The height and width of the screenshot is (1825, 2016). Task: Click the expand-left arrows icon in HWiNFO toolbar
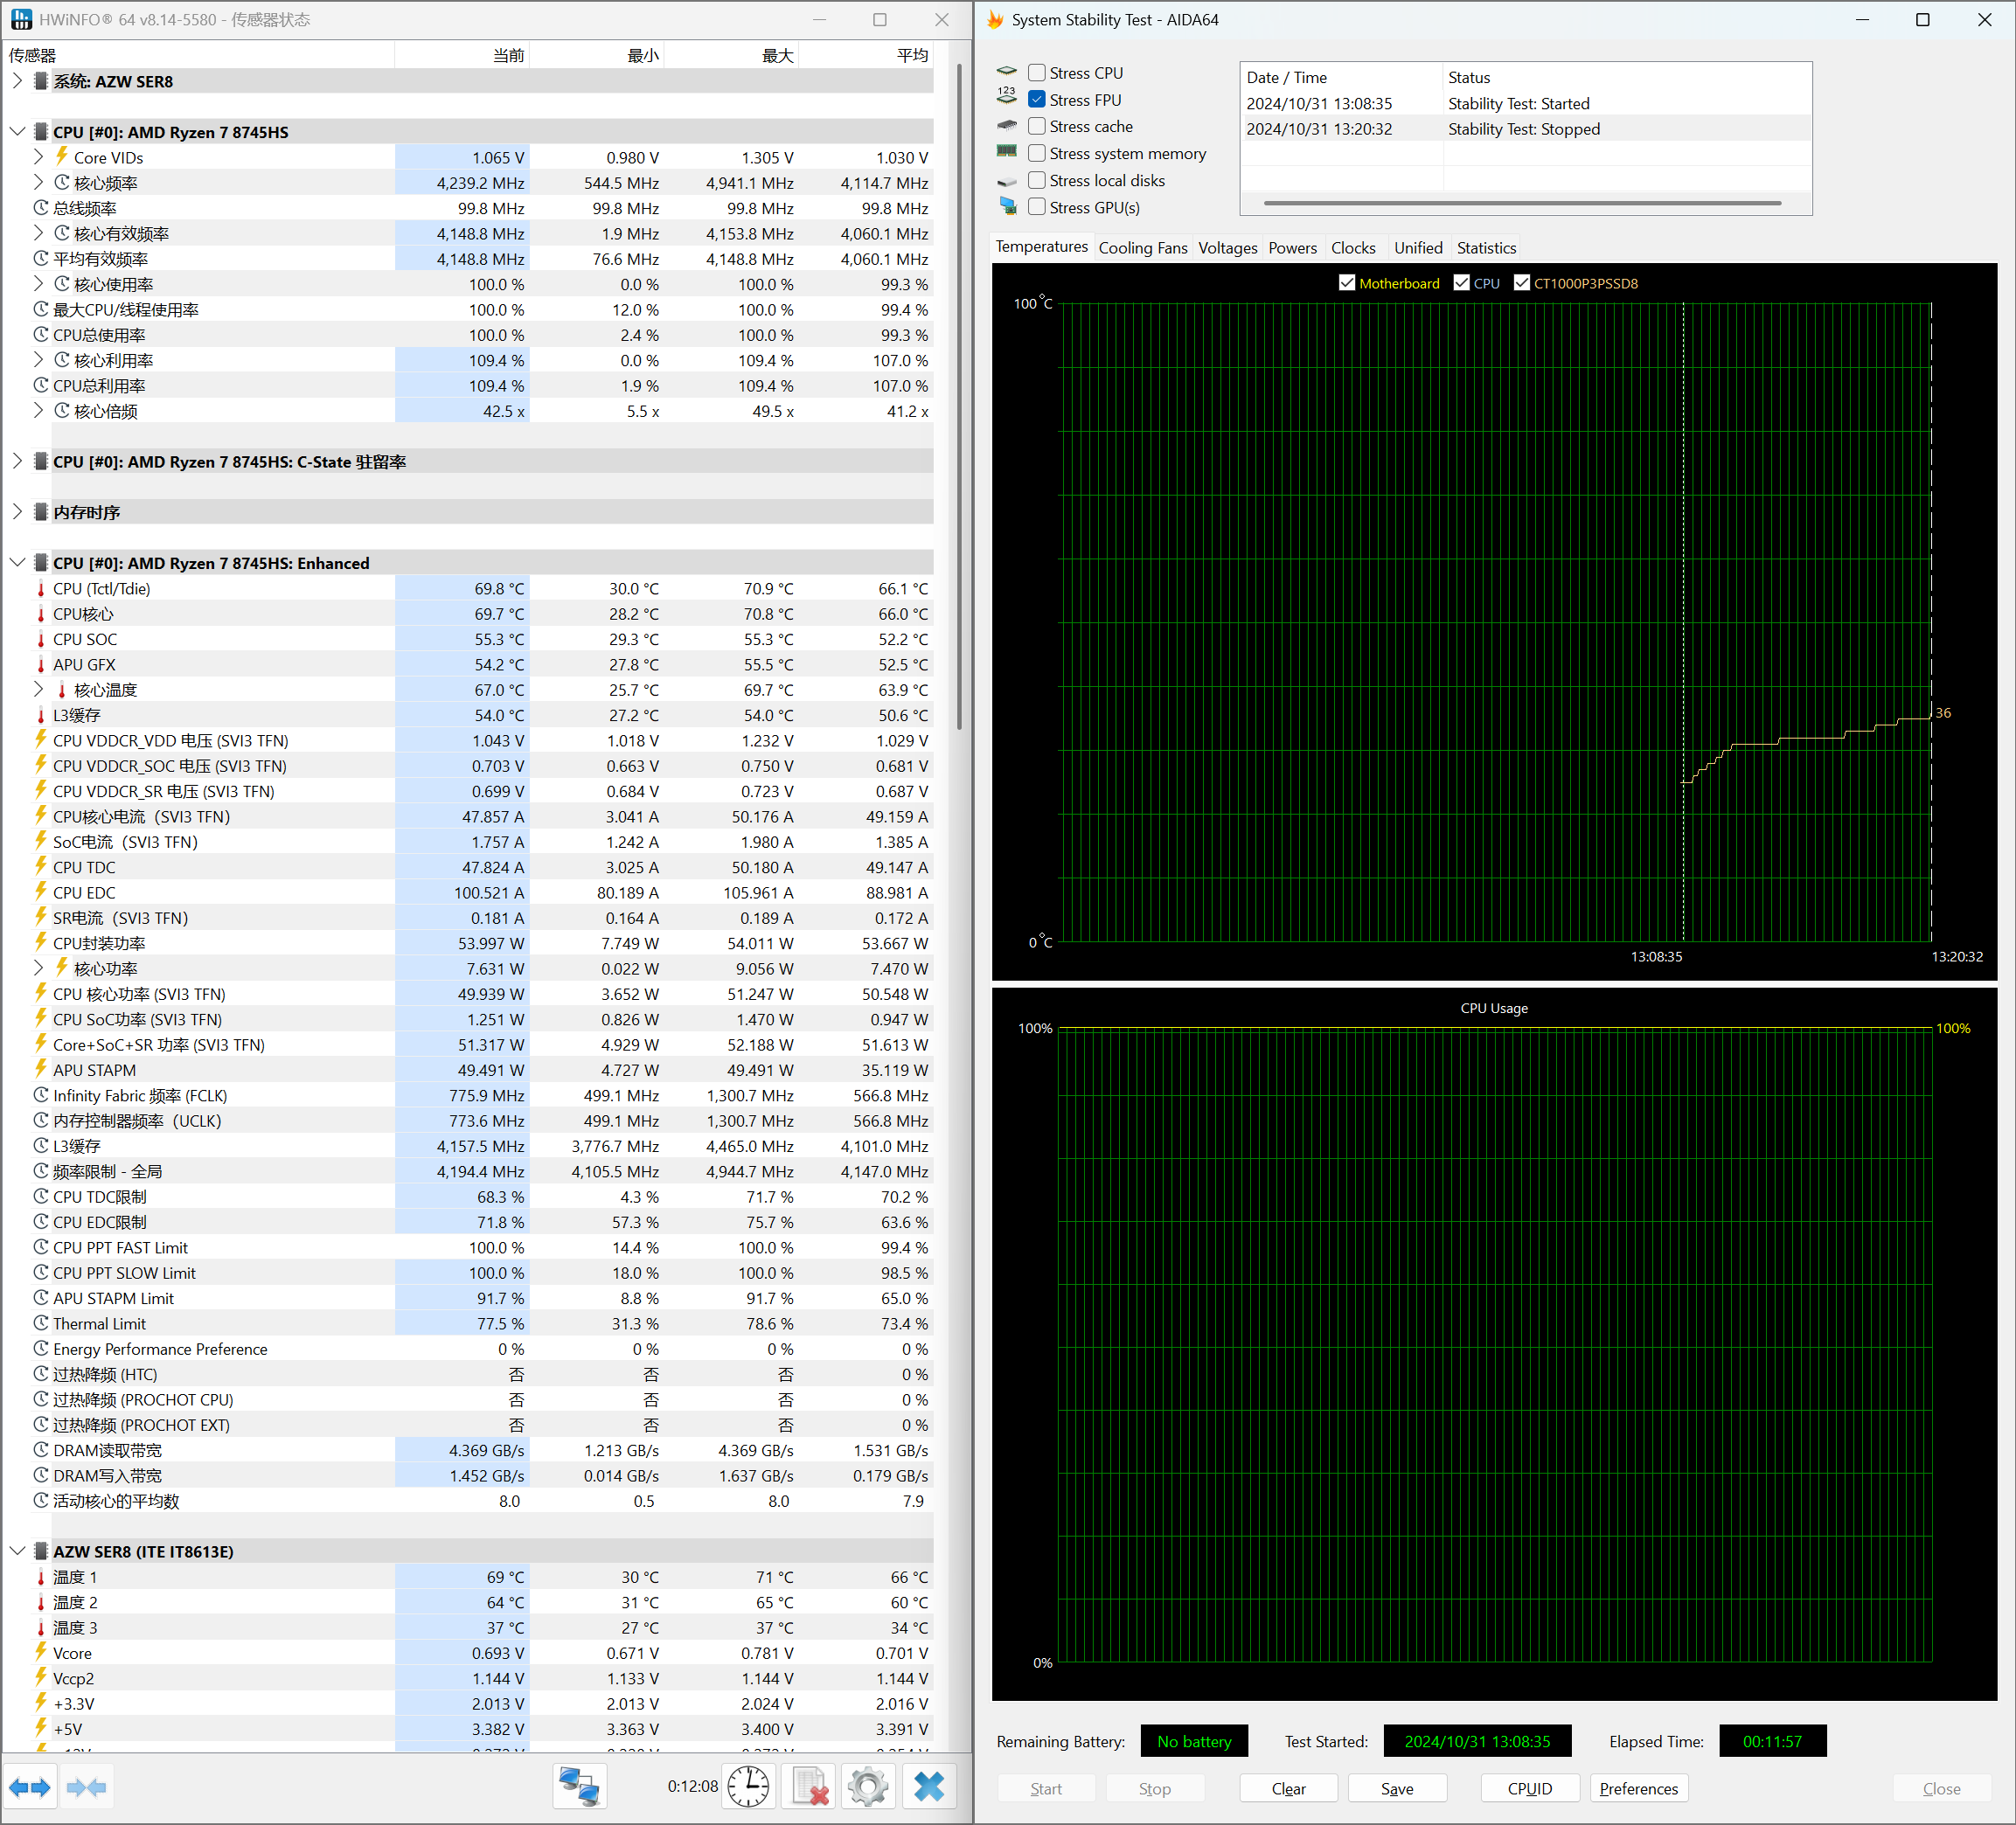30,1788
